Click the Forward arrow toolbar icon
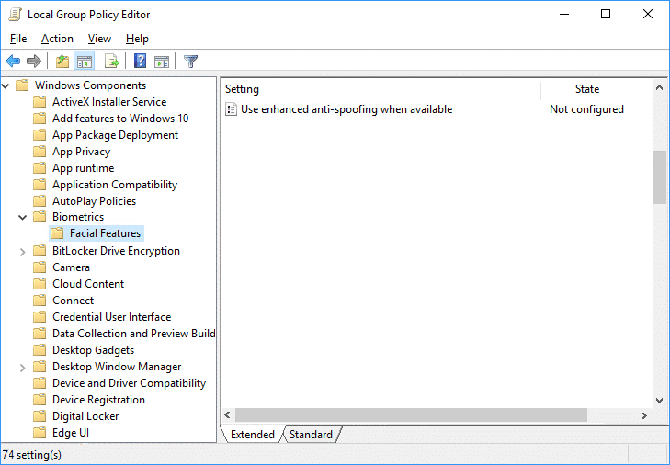 pyautogui.click(x=34, y=62)
